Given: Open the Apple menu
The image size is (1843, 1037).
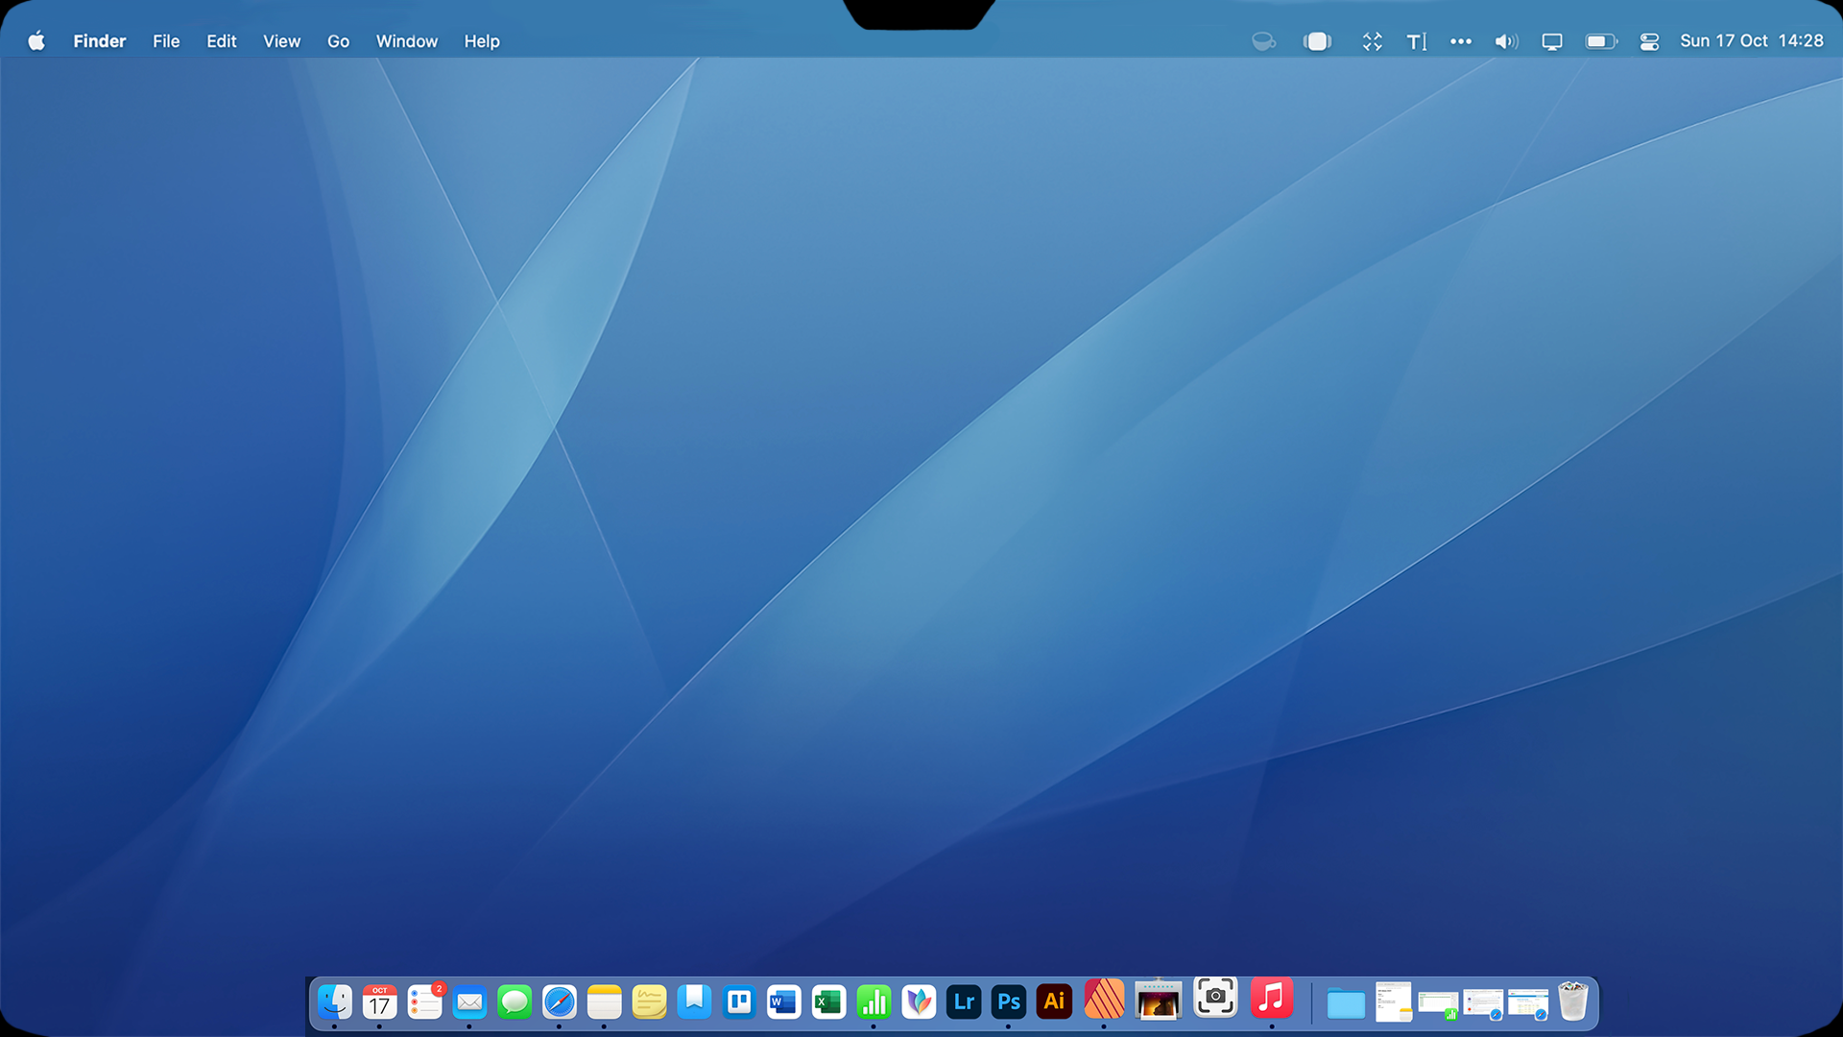Looking at the screenshot, I should point(36,41).
